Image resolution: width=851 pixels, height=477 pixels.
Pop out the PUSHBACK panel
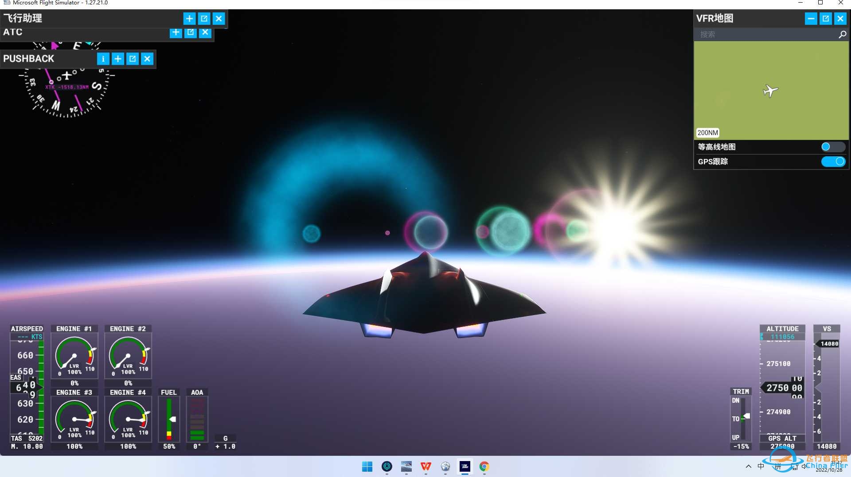[x=133, y=59]
